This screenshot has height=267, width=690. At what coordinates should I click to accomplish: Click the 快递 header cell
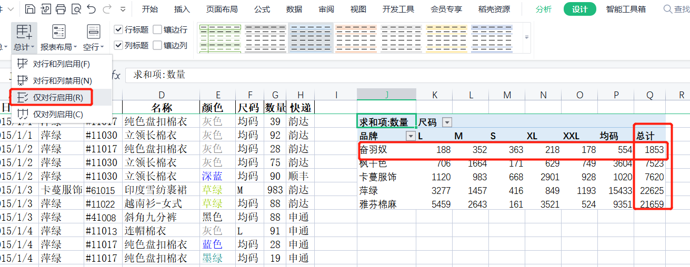[x=300, y=108]
